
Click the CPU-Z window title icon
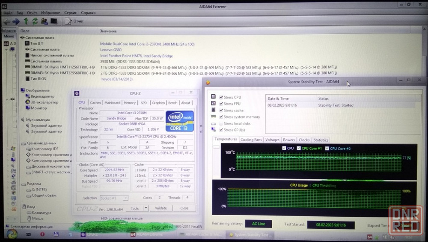(x=77, y=93)
